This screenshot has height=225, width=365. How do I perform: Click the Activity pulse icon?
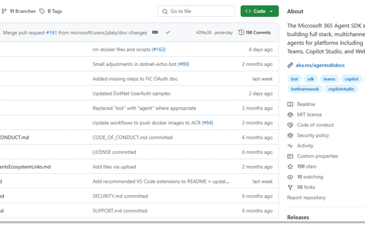pyautogui.click(x=290, y=146)
